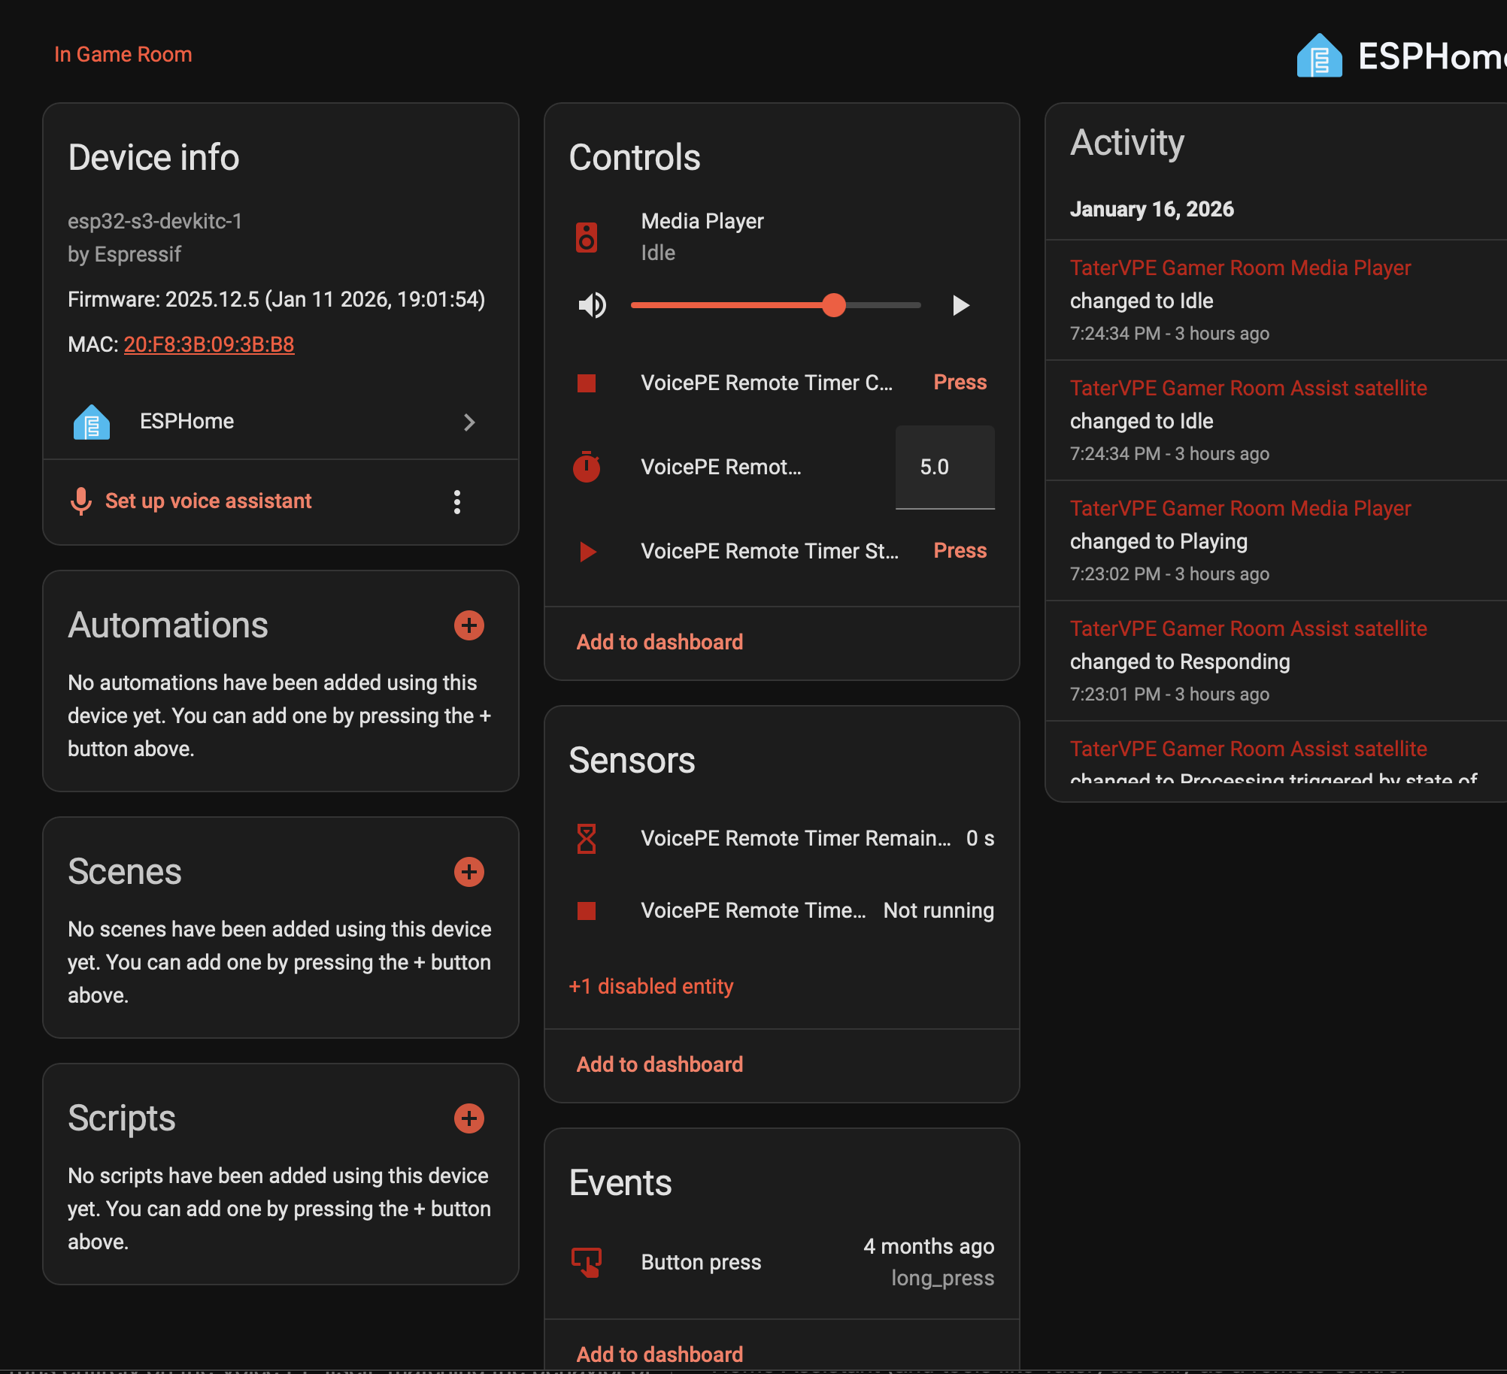Add a new scene with plus icon
Image resolution: width=1507 pixels, height=1374 pixels.
tap(469, 872)
